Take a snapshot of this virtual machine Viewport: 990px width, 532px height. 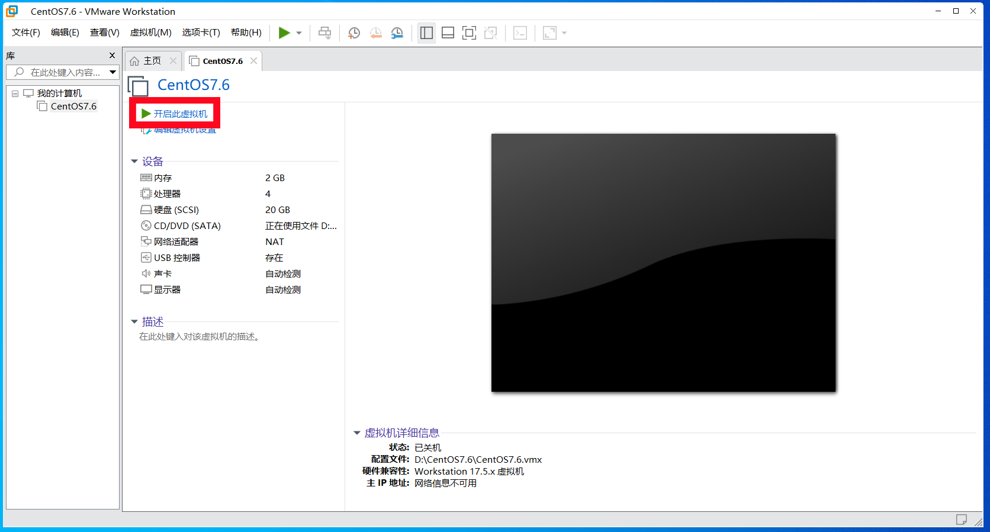tap(354, 33)
